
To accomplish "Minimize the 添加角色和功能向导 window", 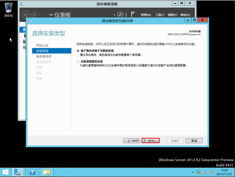I will [x=188, y=20].
